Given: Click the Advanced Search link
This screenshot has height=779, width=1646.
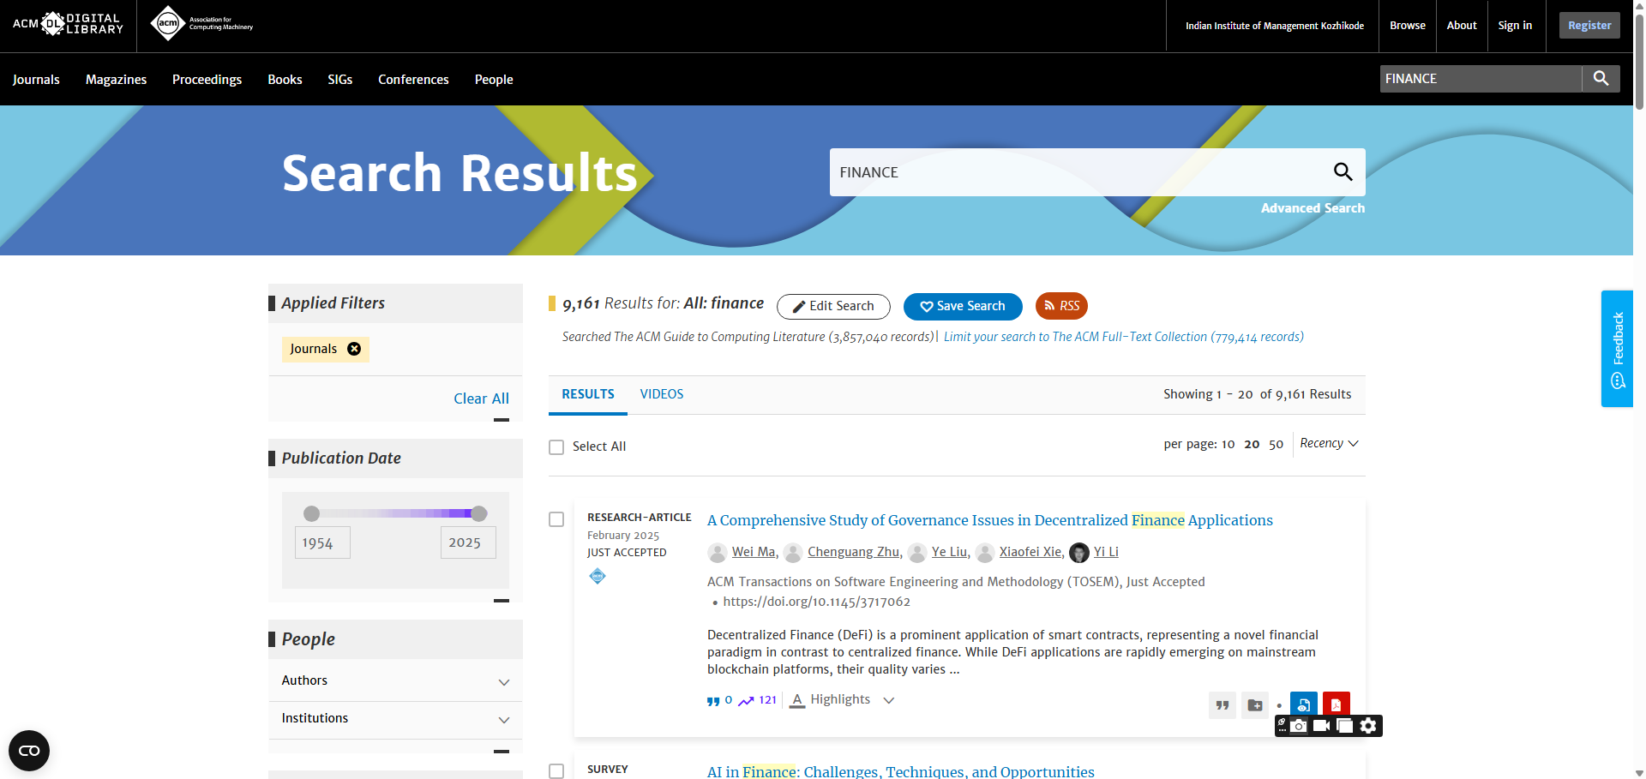Looking at the screenshot, I should click(x=1312, y=208).
